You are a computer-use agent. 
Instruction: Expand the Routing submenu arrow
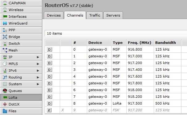click(38, 77)
